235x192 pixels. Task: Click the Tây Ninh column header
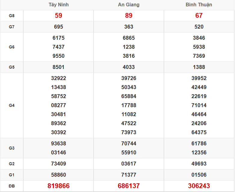[x=58, y=5]
